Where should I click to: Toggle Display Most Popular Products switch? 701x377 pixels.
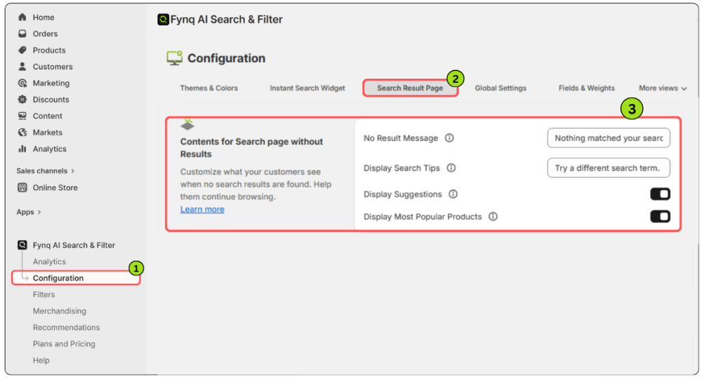660,217
